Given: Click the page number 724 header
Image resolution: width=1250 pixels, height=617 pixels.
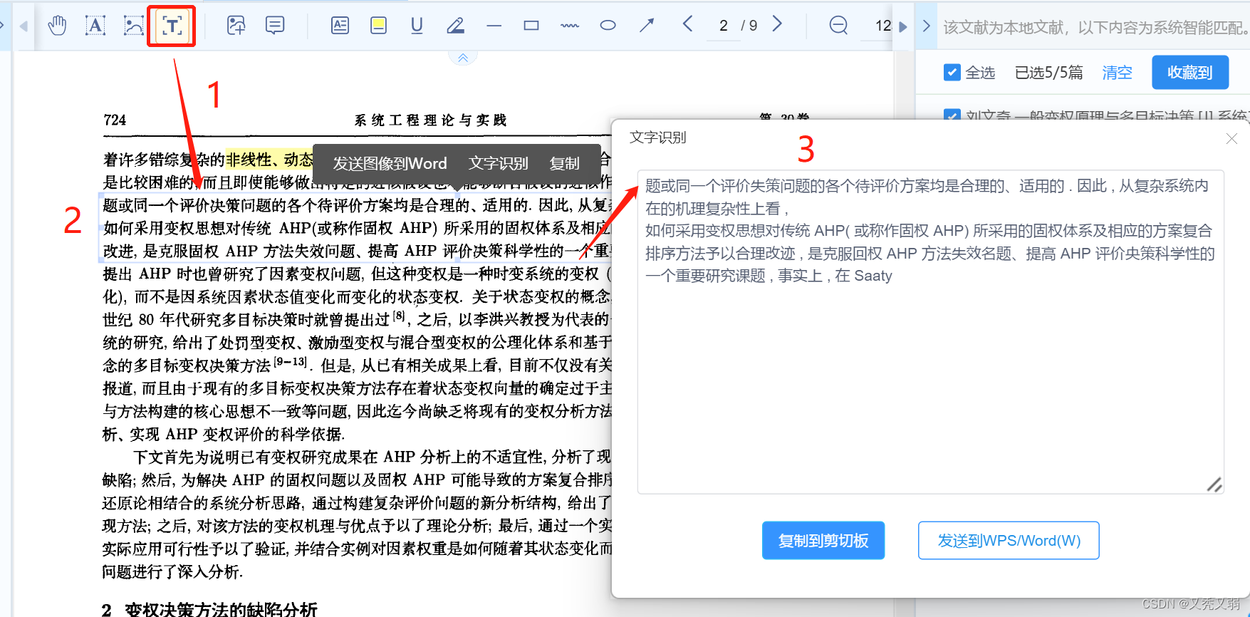Looking at the screenshot, I should 115,120.
